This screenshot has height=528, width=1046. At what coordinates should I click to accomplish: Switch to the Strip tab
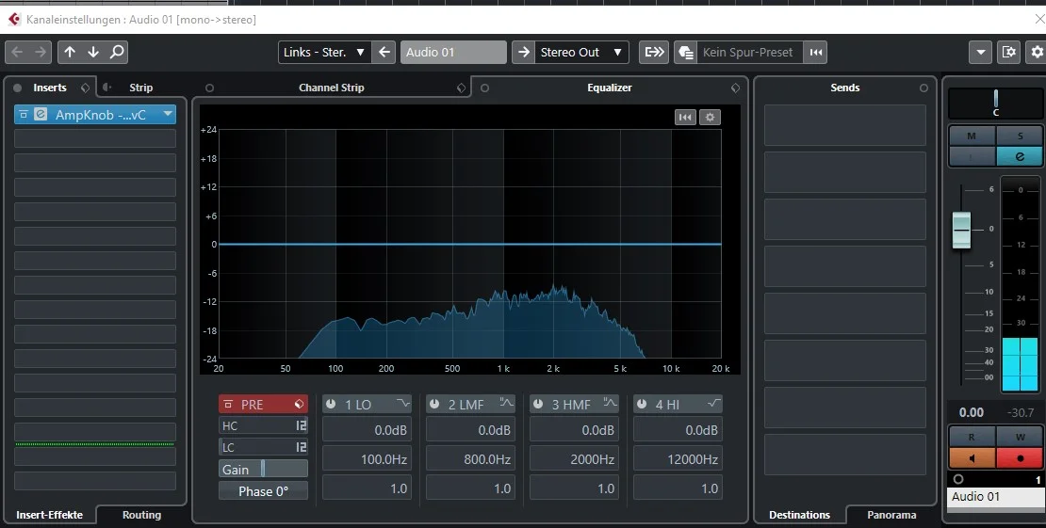[x=140, y=88]
